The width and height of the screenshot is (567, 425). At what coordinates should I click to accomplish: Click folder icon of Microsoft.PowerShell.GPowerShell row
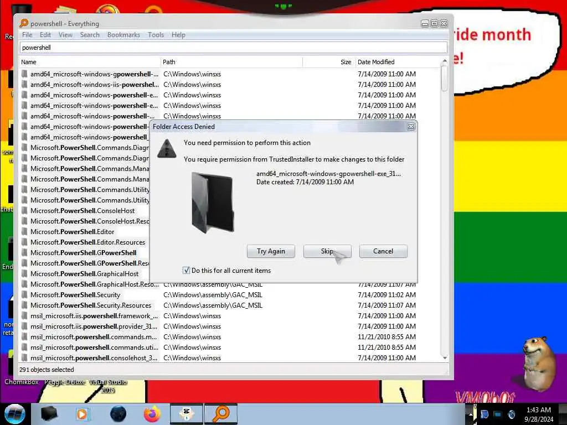(x=24, y=252)
